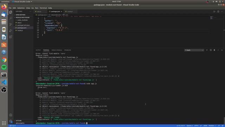Open the editor More Actions ellipsis

(x=222, y=12)
